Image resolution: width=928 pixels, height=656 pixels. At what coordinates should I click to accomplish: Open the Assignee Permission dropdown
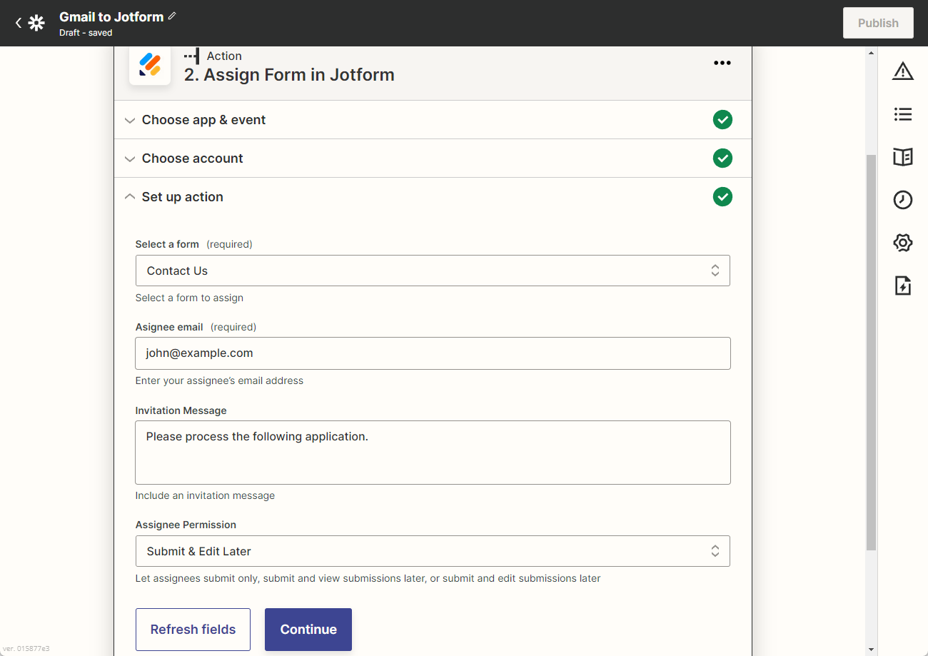click(x=433, y=551)
